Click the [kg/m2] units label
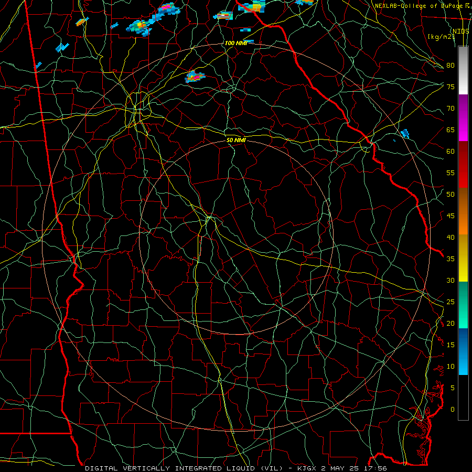The image size is (472, 472). (441, 37)
